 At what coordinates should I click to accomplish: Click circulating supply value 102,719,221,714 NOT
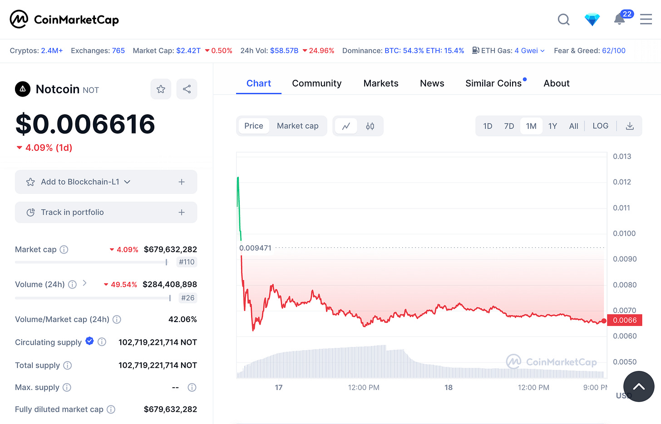(x=158, y=342)
